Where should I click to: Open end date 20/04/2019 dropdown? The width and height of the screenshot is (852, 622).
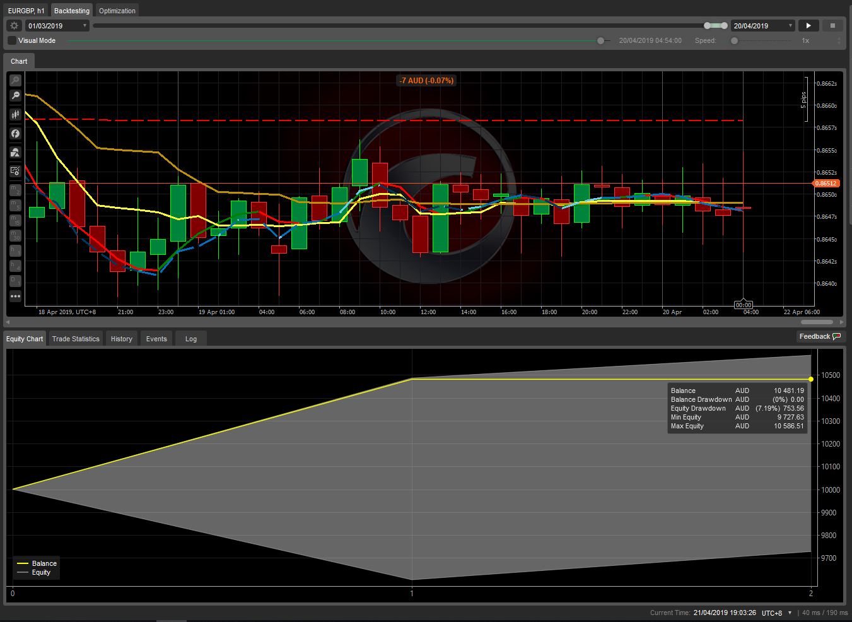point(763,26)
